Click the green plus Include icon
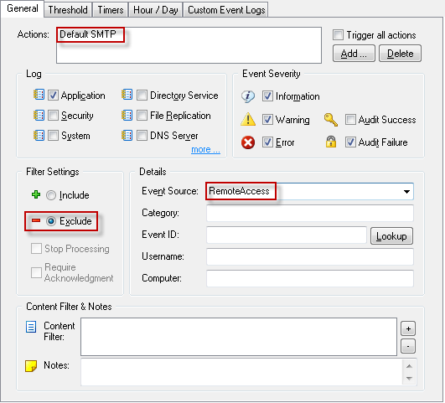This screenshot has width=445, height=403. click(x=36, y=194)
